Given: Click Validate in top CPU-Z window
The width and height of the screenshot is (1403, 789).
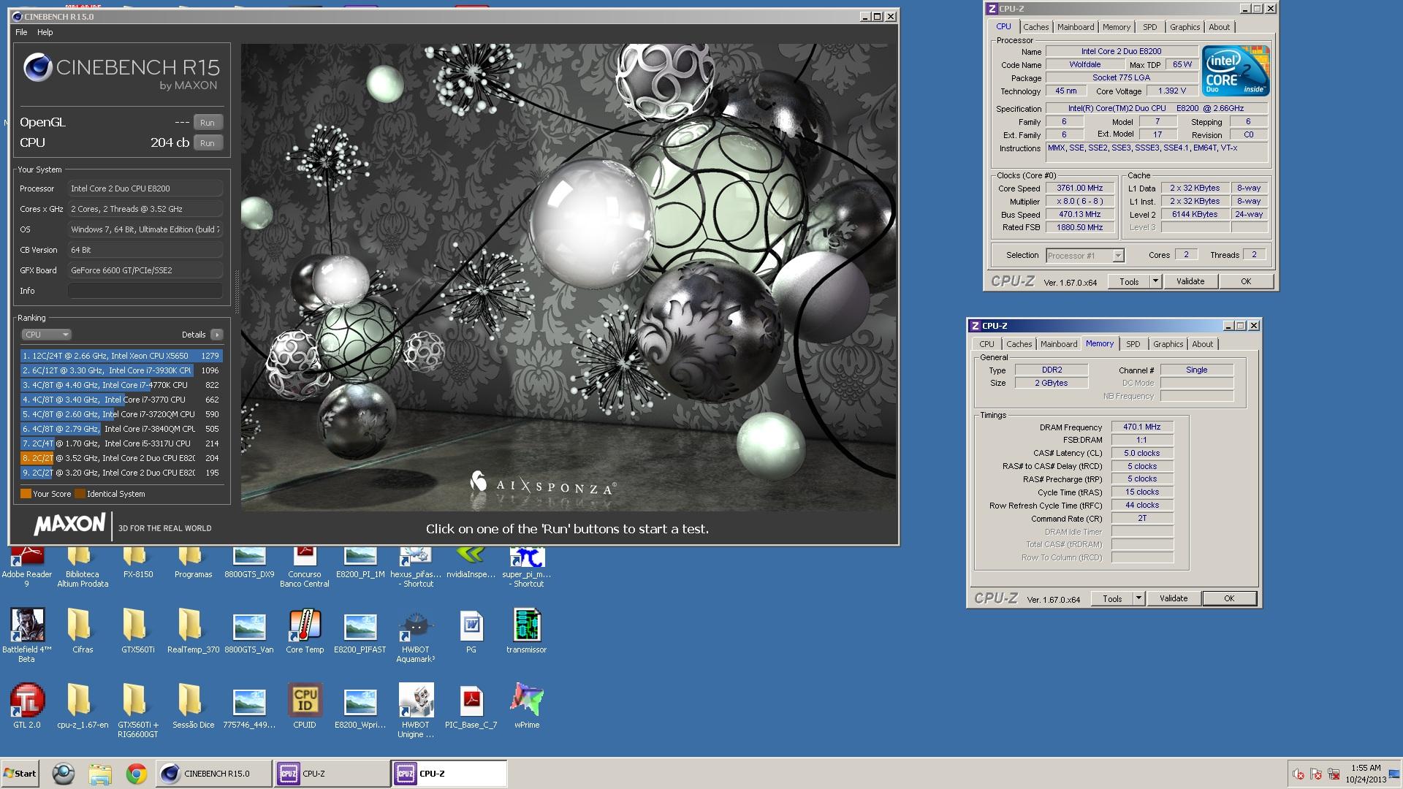Looking at the screenshot, I should pyautogui.click(x=1190, y=281).
